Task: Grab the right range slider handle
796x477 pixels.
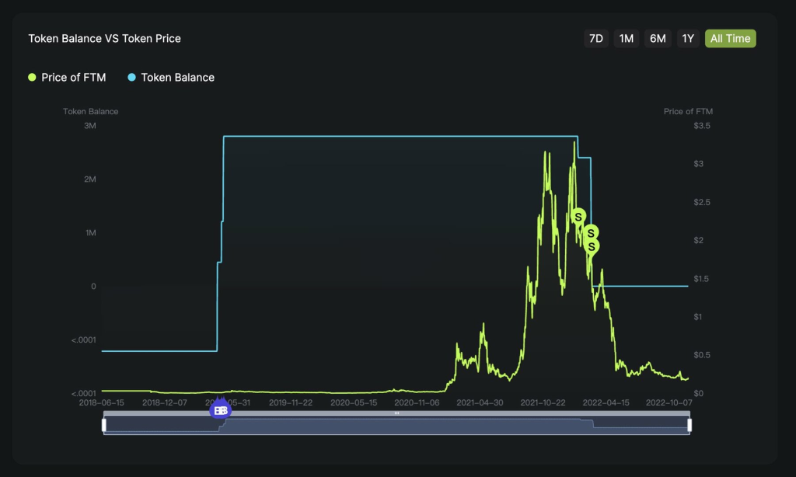Action: [x=690, y=425]
